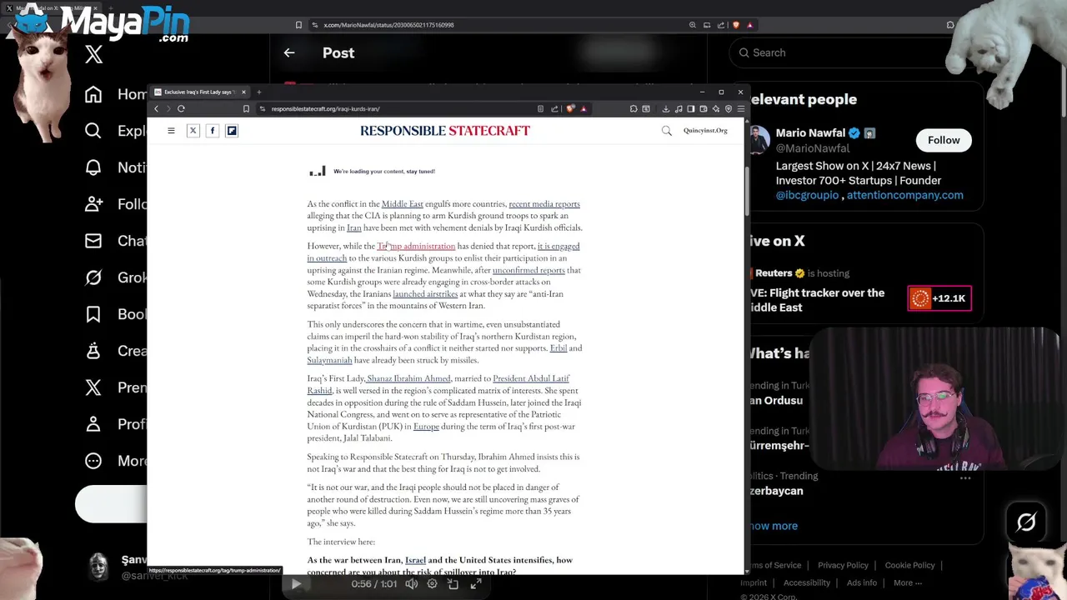Open video settings gear
This screenshot has height=600, width=1067.
coord(432,584)
